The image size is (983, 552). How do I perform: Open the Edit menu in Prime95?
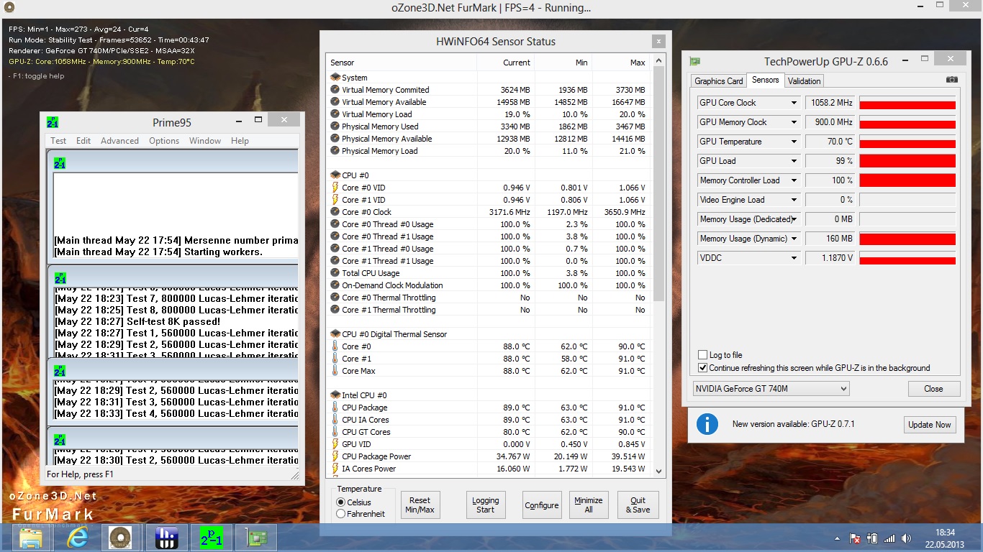(x=83, y=141)
